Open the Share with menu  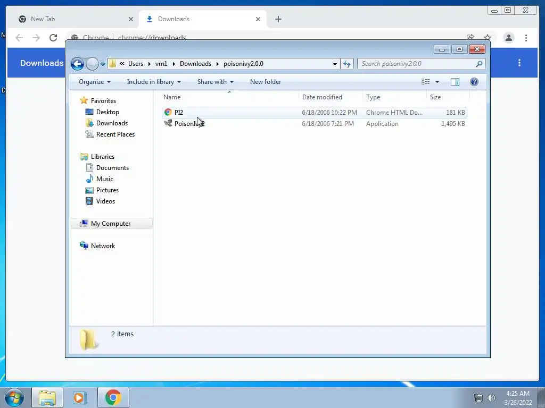(215, 82)
